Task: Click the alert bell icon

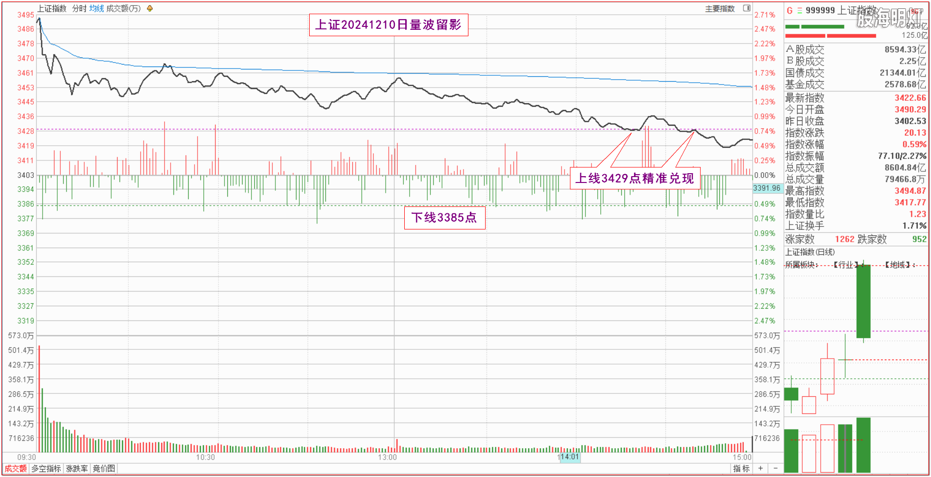Action: click(150, 8)
